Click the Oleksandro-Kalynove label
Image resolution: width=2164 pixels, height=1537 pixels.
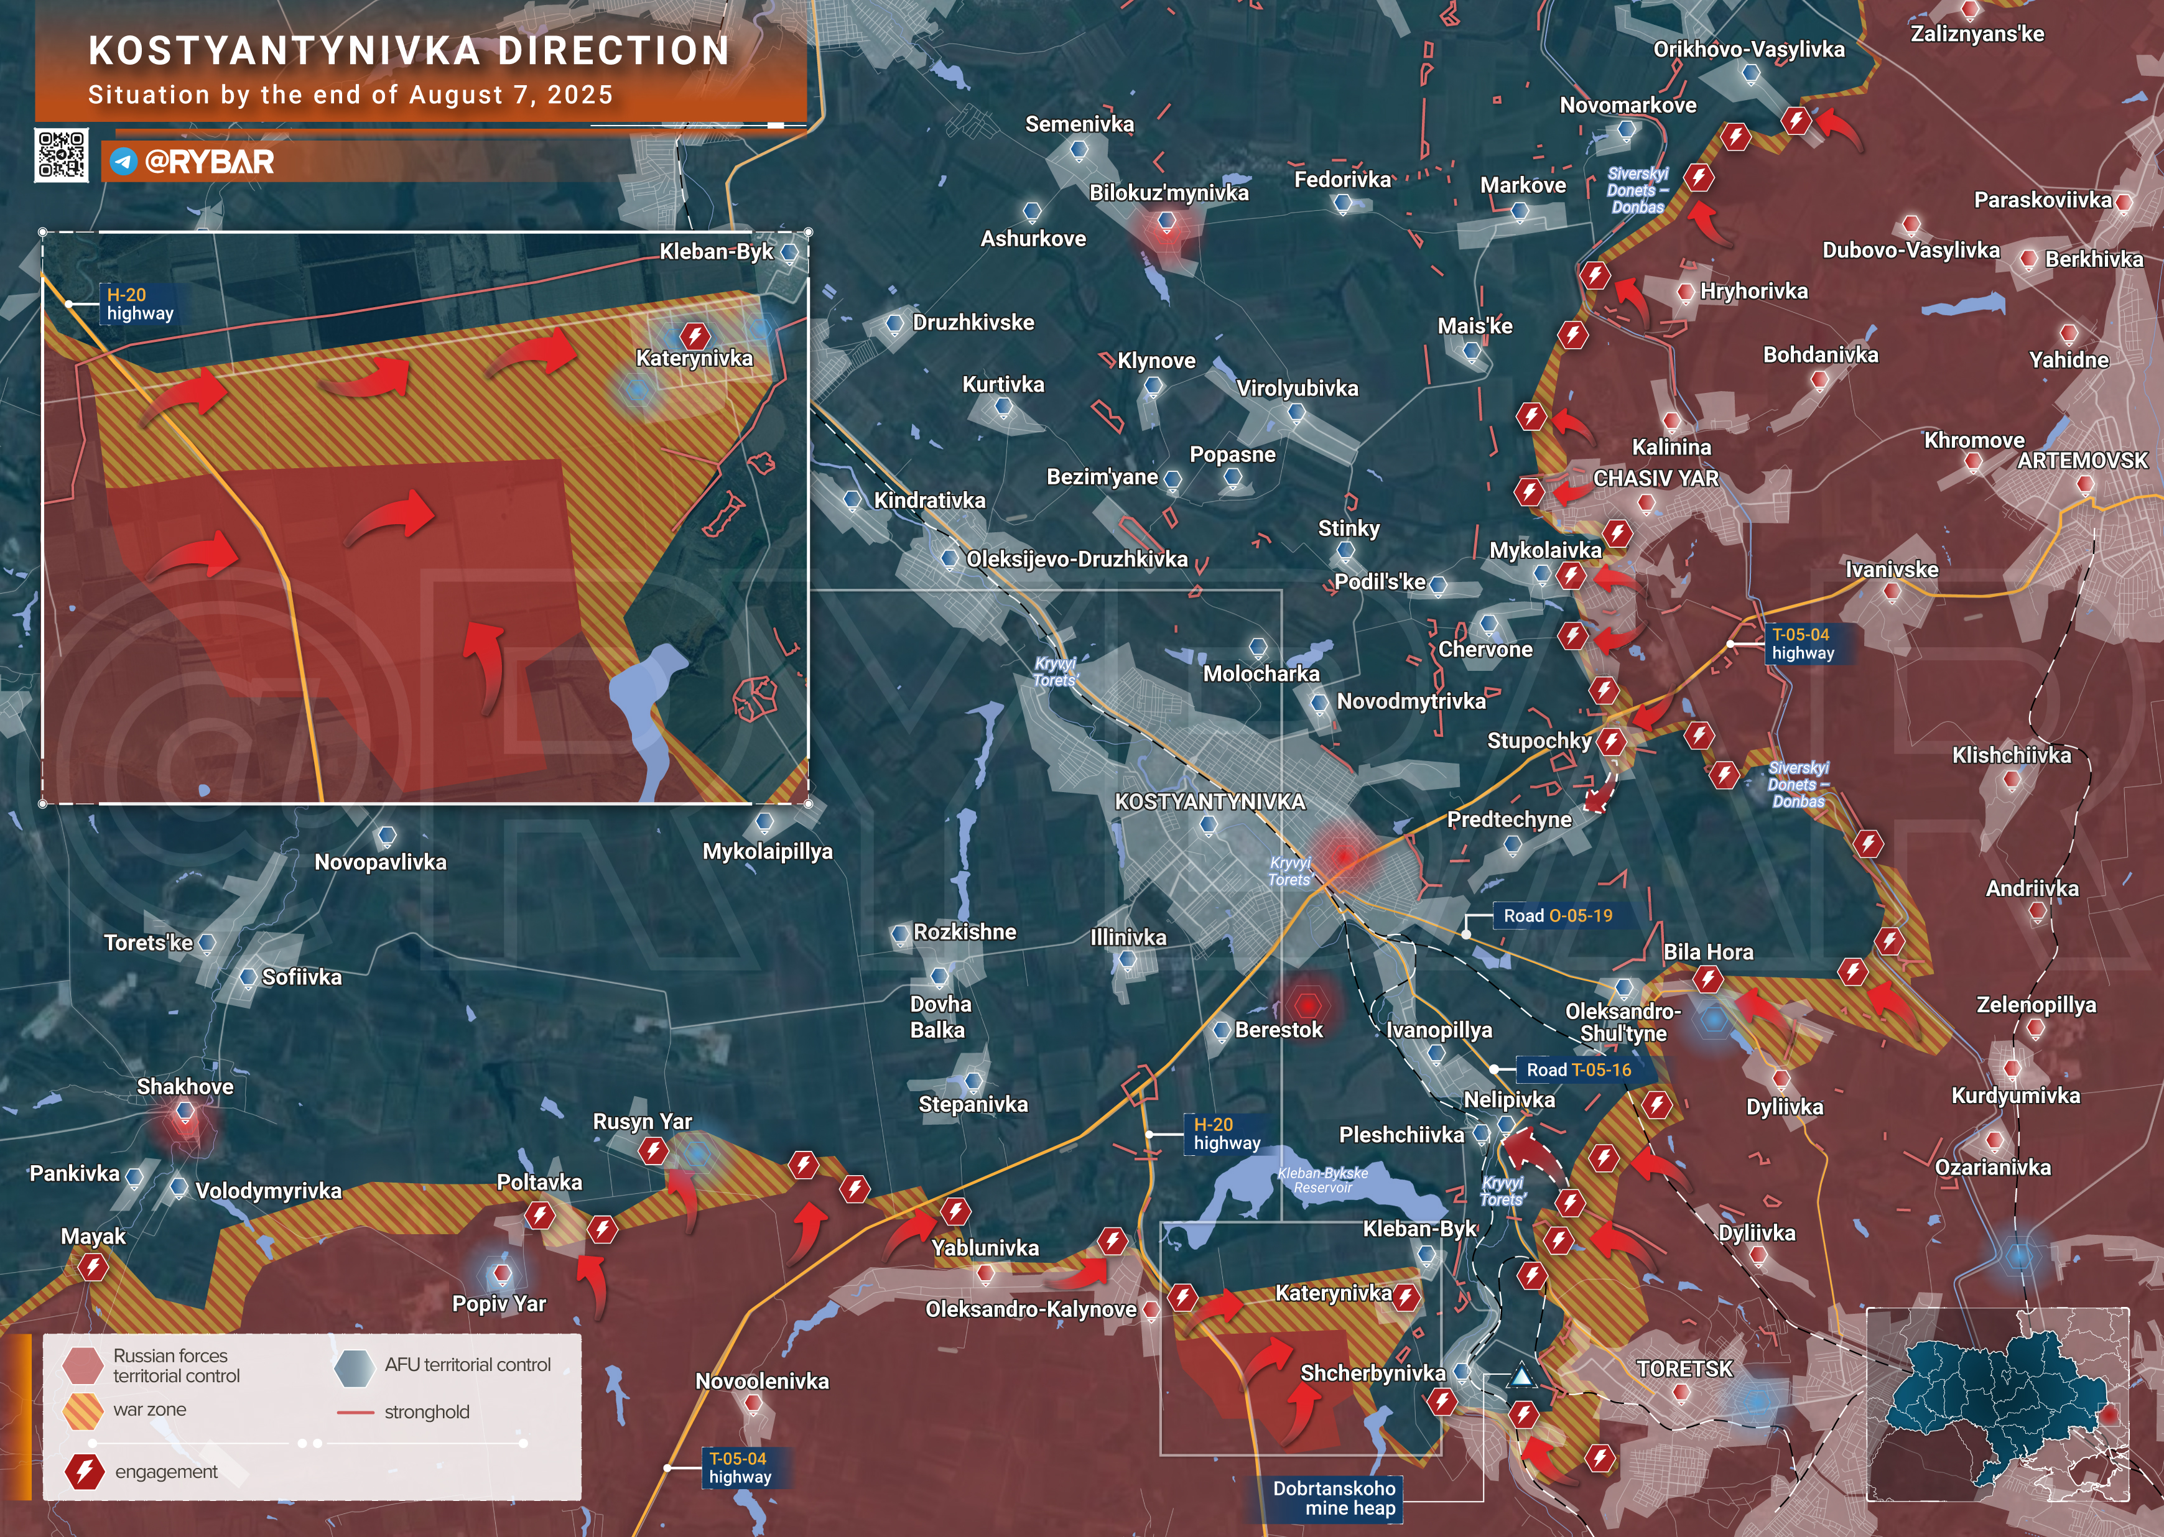[1031, 1310]
